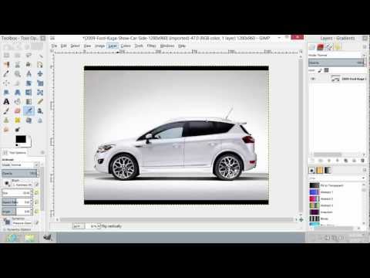
Task: Click the navigate image icon at canvas corner
Action: (301, 219)
